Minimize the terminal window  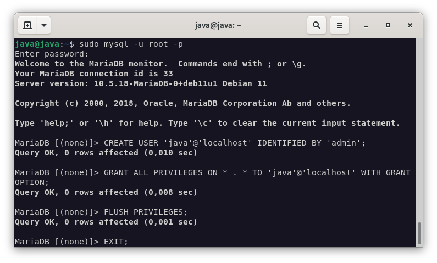[x=366, y=25]
